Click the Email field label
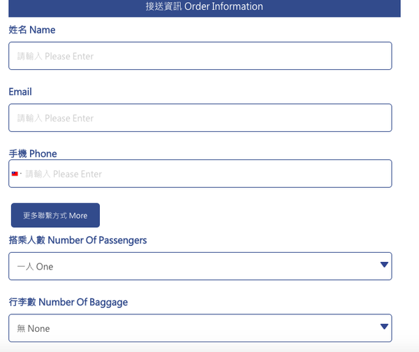This screenshot has width=419, height=352. click(20, 91)
